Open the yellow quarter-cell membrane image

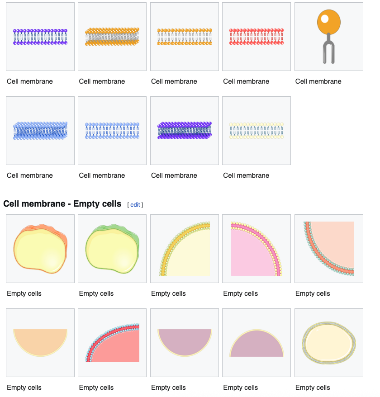(185, 249)
